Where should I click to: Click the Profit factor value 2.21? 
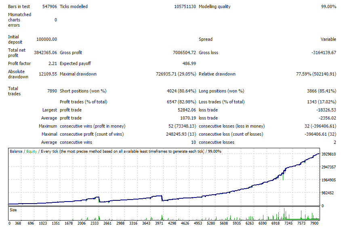[53, 63]
